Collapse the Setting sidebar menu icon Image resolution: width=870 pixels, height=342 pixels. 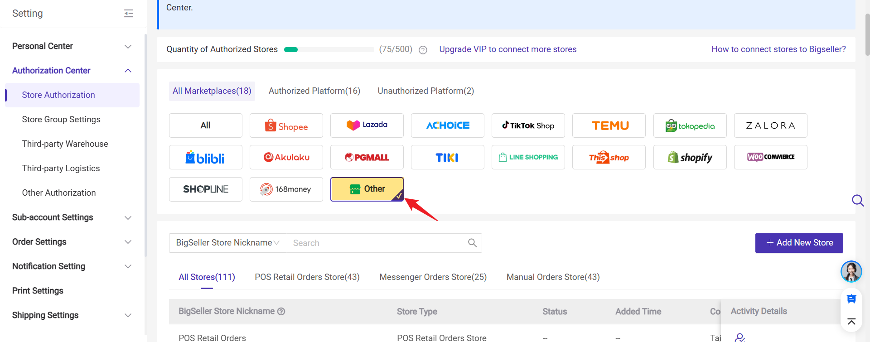pyautogui.click(x=129, y=14)
